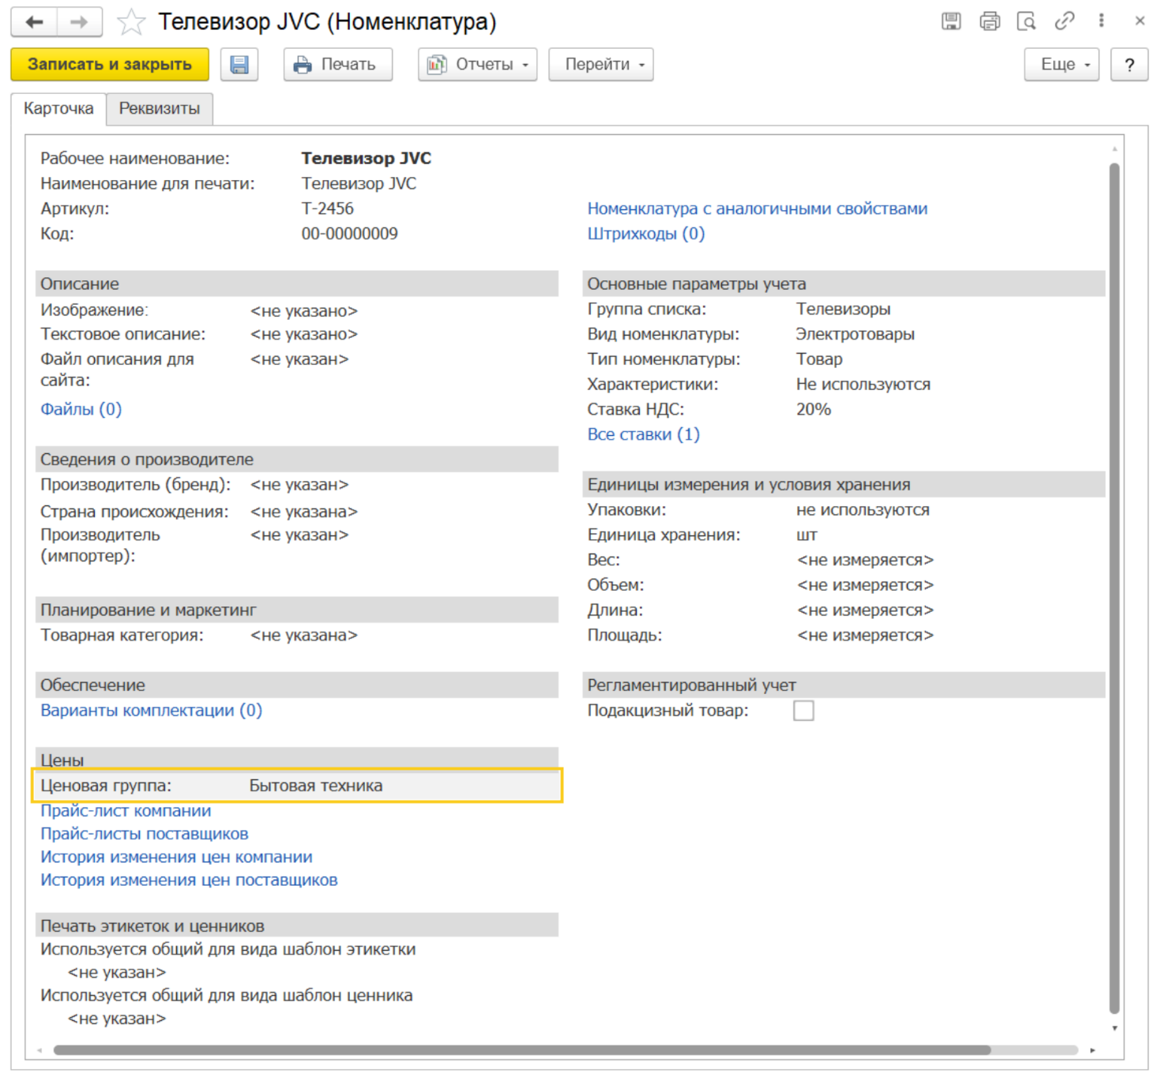
Task: Click title bar save icon
Action: coord(951,21)
